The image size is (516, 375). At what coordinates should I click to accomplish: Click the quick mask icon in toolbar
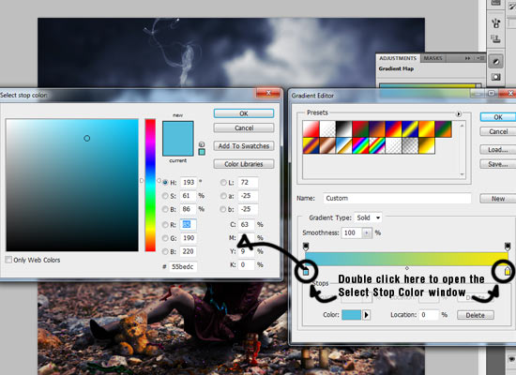[495, 77]
